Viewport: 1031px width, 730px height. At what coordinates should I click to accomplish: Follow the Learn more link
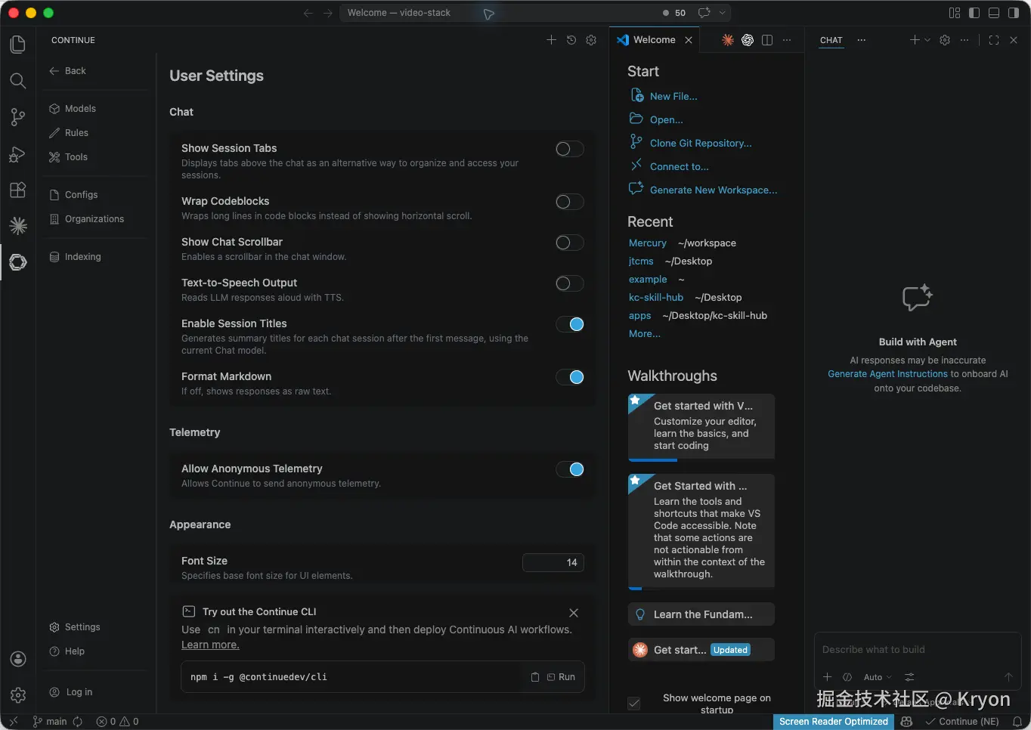pyautogui.click(x=210, y=645)
